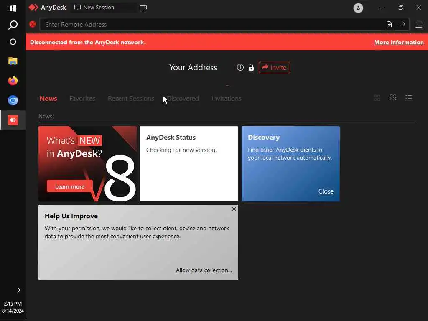Click the Invite button
This screenshot has height=321, width=428.
[x=274, y=67]
